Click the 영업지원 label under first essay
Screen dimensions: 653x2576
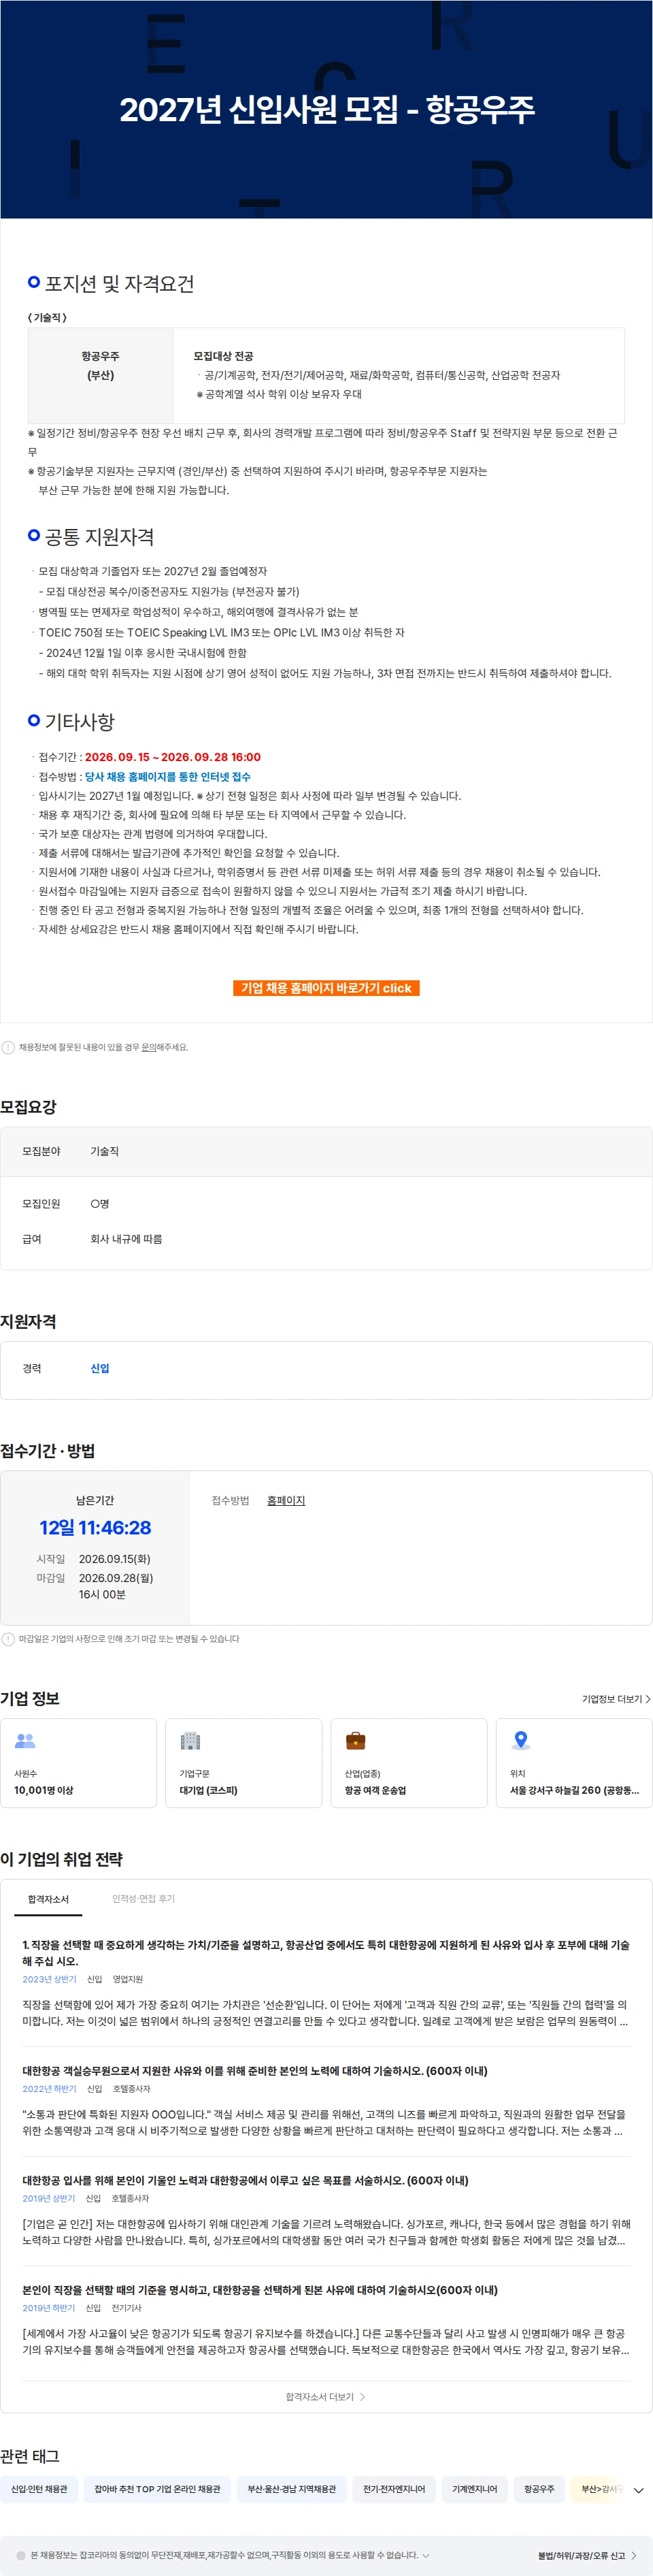[128, 1979]
